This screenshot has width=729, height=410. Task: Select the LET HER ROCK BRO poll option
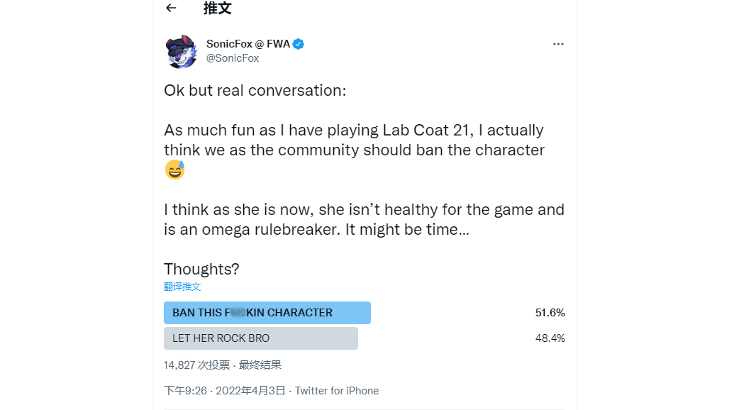(x=261, y=338)
